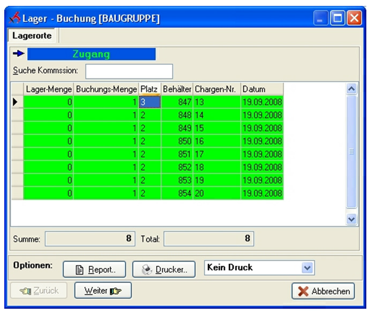Viewport: 369px width, 313px height.
Task: Open the Drucker printer settings
Action: pyautogui.click(x=166, y=269)
